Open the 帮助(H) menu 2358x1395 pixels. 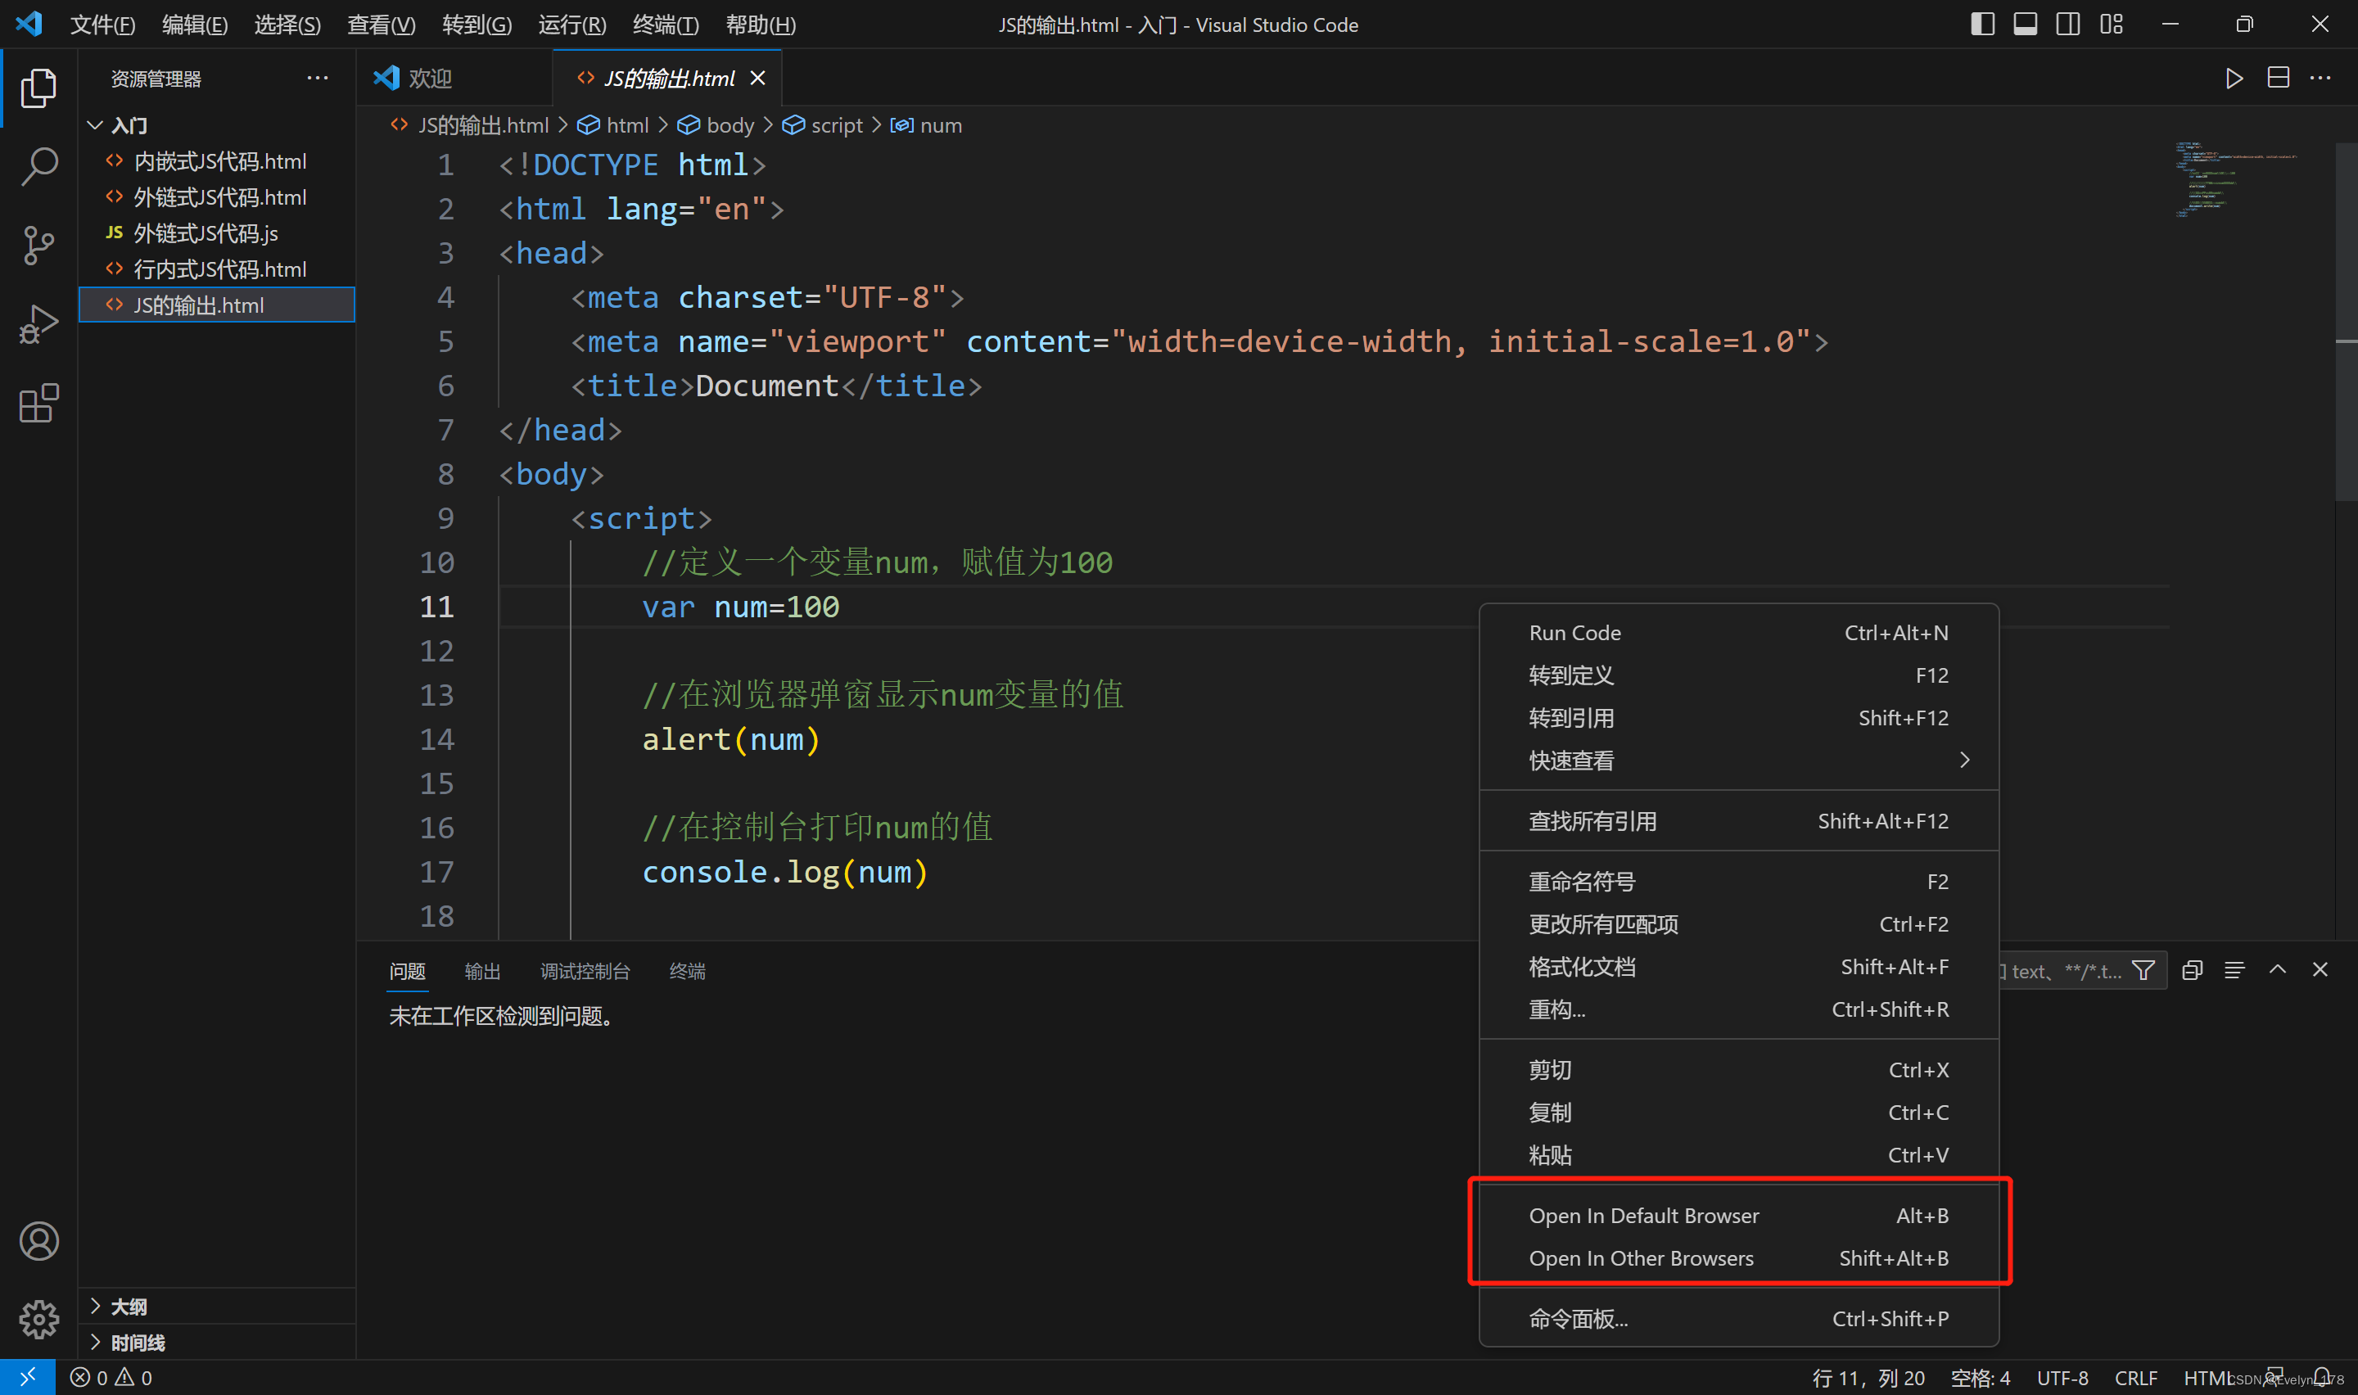pyautogui.click(x=761, y=25)
